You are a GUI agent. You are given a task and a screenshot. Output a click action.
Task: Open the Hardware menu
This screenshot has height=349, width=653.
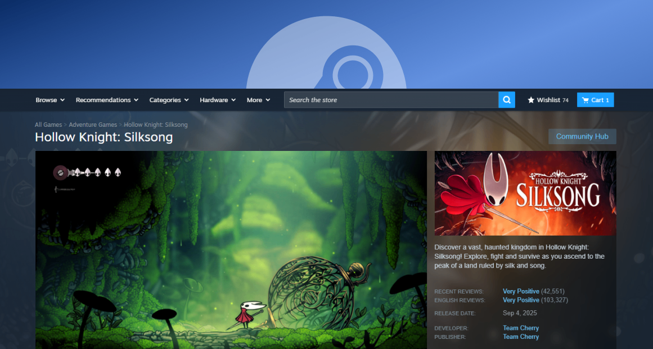point(218,100)
